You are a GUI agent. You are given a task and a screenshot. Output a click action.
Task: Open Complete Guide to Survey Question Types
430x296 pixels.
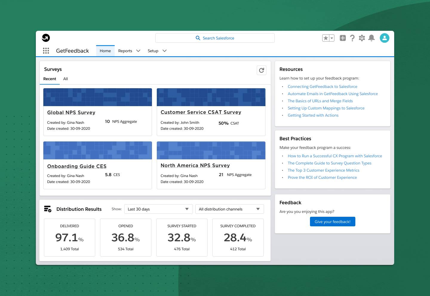coord(330,163)
